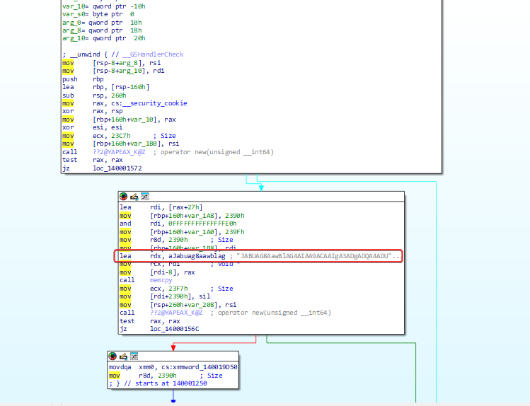Select 'sub rsp, 260h' instruction
This screenshot has width=530, height=406.
(94, 95)
